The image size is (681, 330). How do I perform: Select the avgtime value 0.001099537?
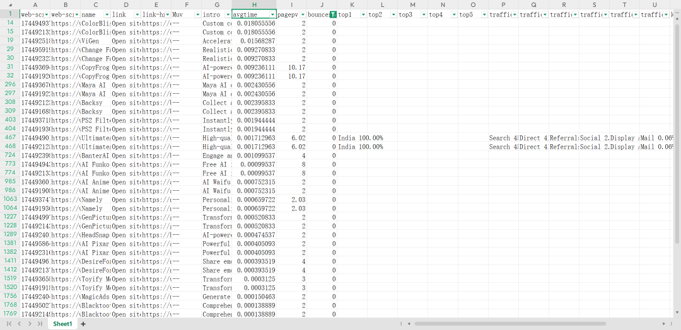[x=254, y=156]
